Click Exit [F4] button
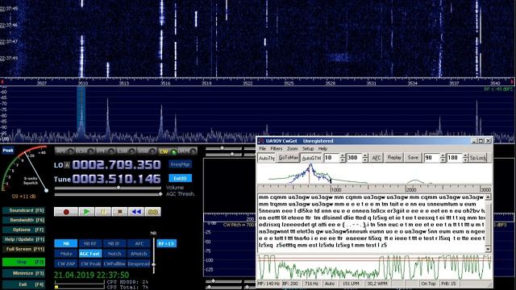The height and width of the screenshot is (290, 516). click(x=23, y=284)
